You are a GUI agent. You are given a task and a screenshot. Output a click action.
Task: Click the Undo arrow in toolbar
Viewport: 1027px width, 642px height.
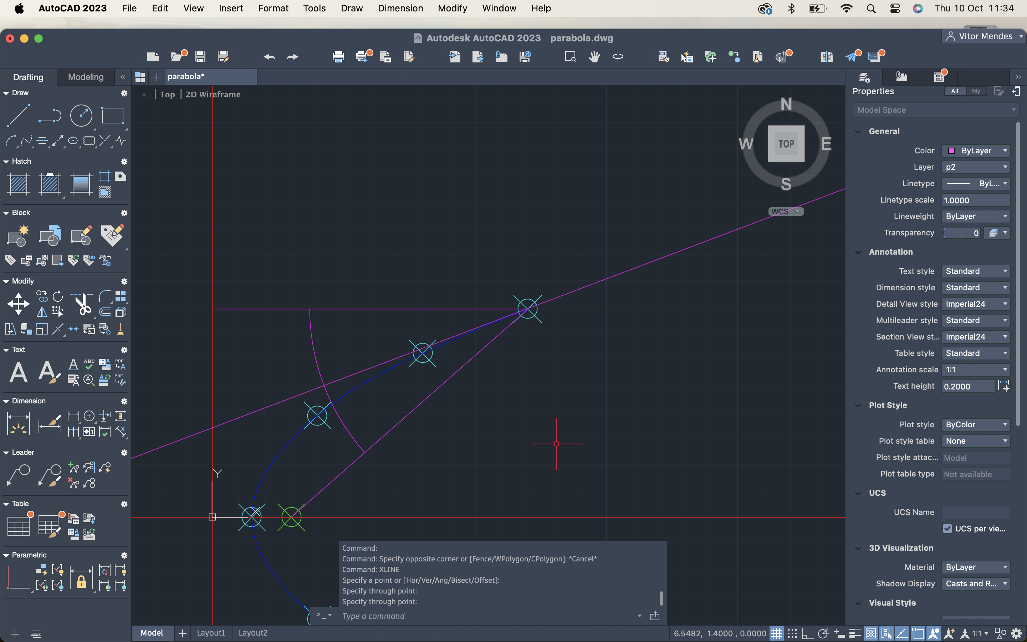coord(269,56)
